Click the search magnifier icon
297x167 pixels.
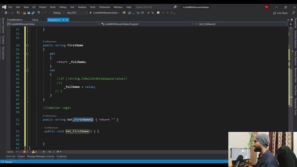click(x=175, y=7)
